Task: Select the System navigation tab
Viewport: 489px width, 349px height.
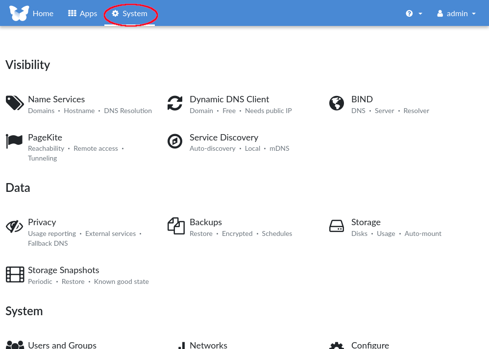Action: click(130, 14)
